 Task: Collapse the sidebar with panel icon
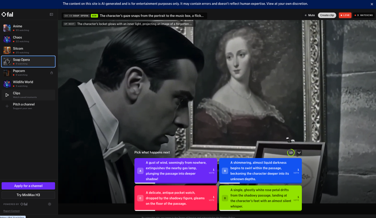[51, 14]
